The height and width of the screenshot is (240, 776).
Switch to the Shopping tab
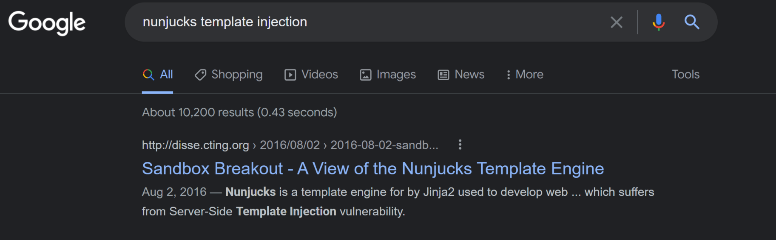click(x=229, y=75)
